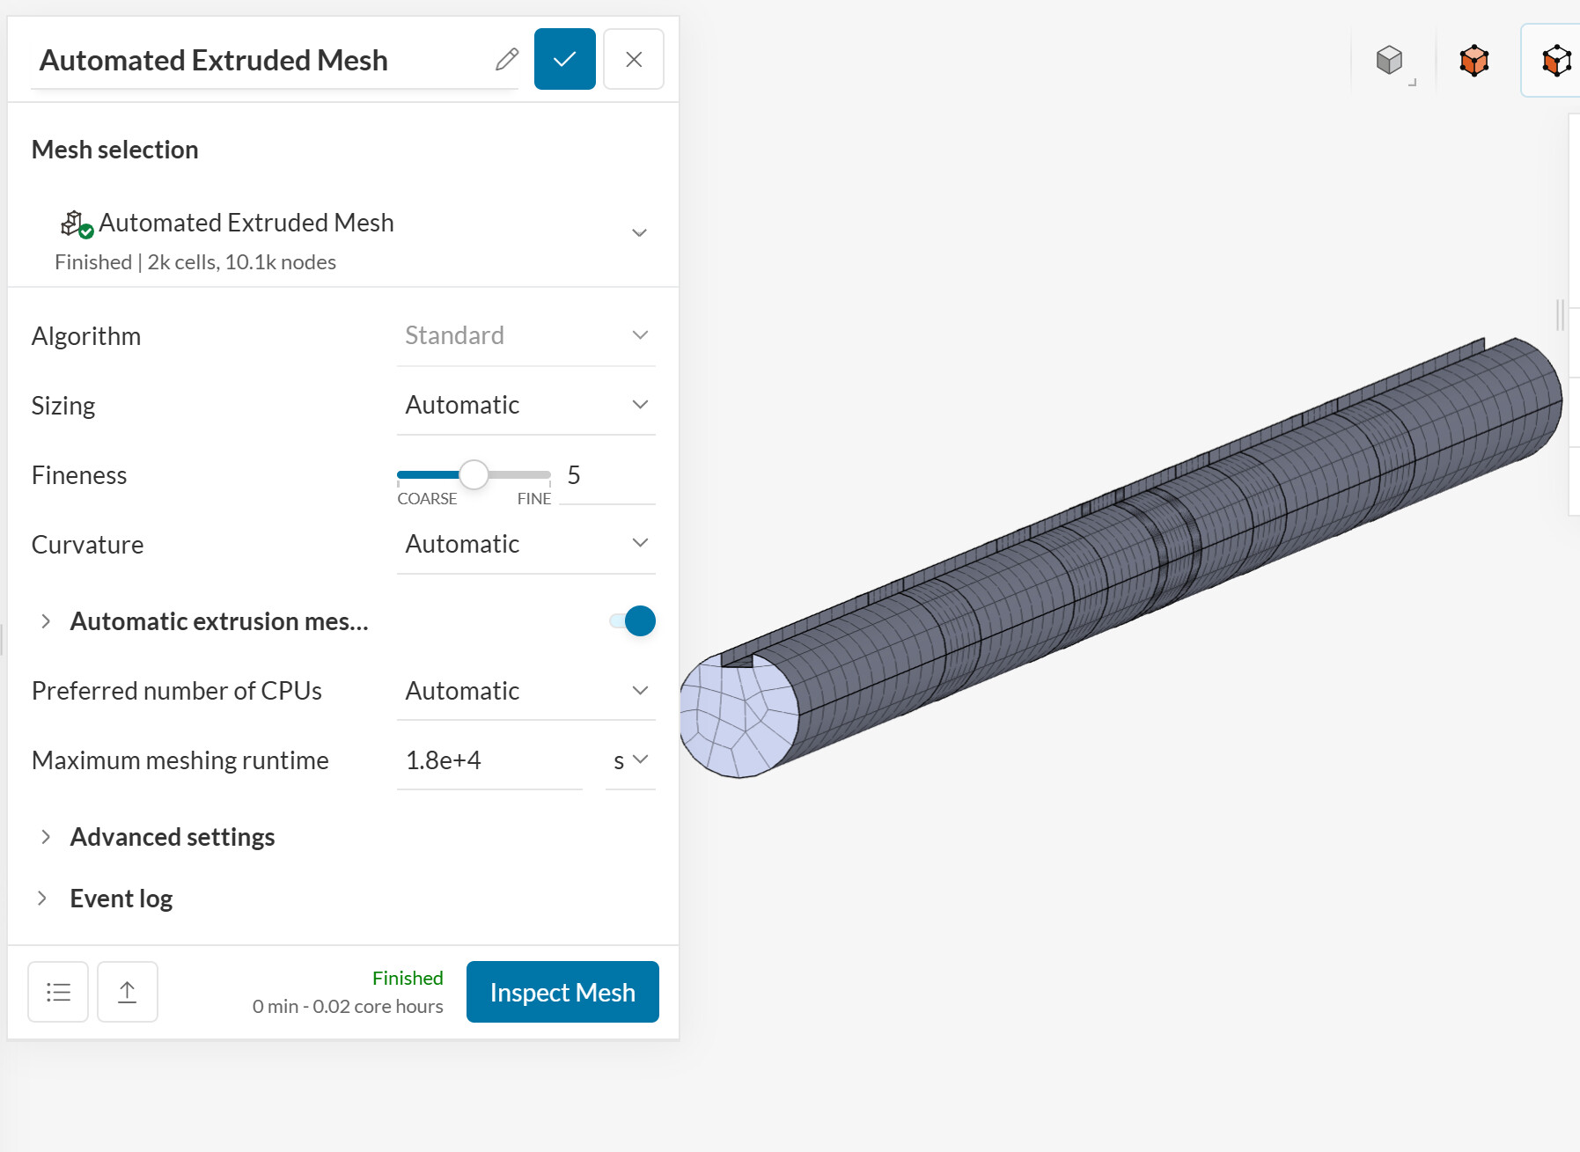This screenshot has width=1580, height=1152.
Task: Toggle Automatic extrusion meshing switch
Action: pos(634,621)
